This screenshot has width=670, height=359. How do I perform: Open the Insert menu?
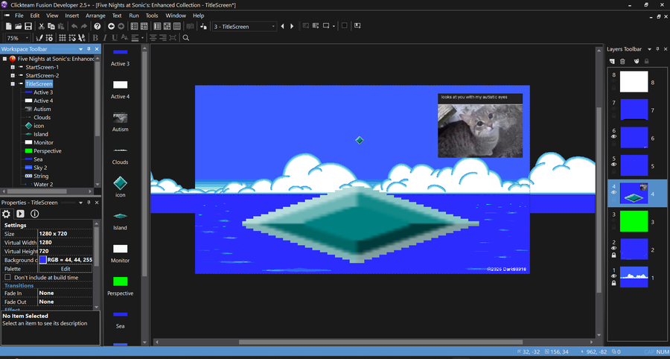tap(72, 16)
